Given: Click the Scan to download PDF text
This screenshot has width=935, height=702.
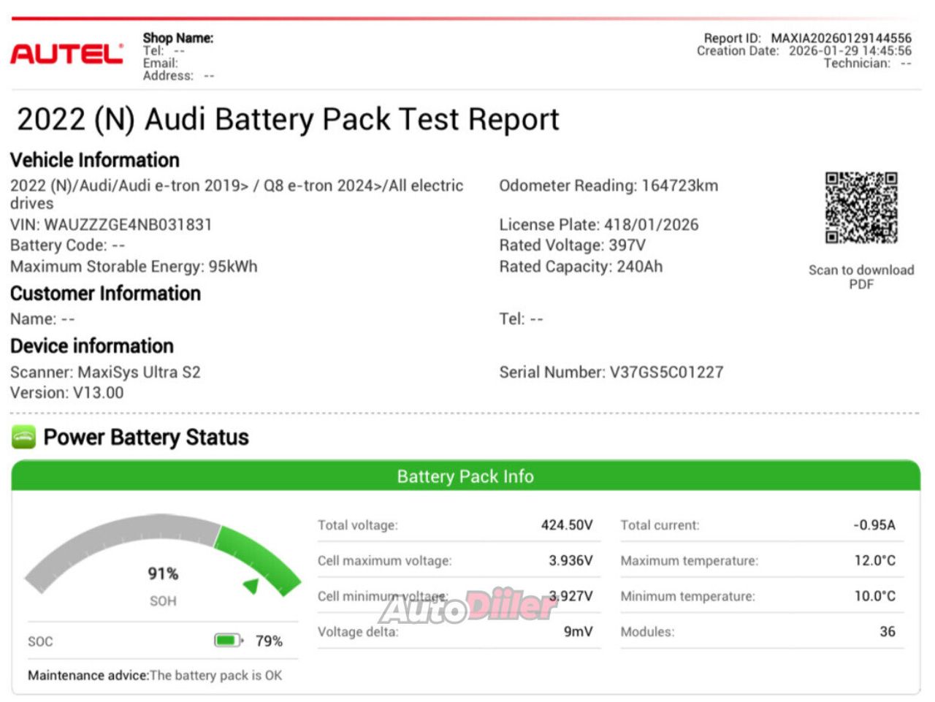Looking at the screenshot, I should coord(860,277).
